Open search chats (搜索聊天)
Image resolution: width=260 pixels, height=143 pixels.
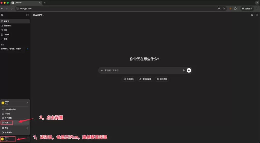[7, 26]
